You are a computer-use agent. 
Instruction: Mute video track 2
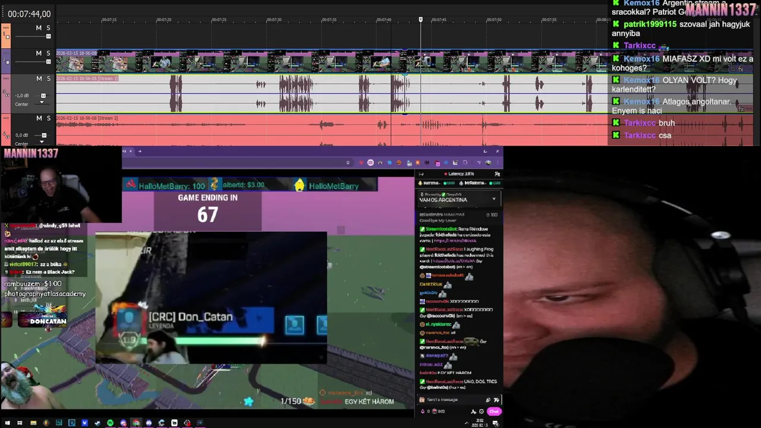click(39, 53)
